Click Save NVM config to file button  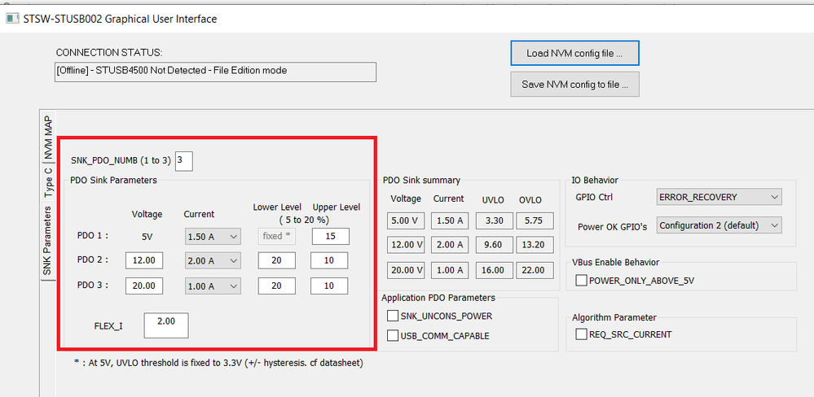click(574, 85)
